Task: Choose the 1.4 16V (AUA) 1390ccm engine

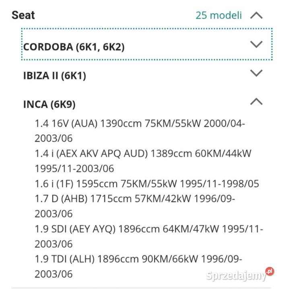Action: [x=140, y=124]
